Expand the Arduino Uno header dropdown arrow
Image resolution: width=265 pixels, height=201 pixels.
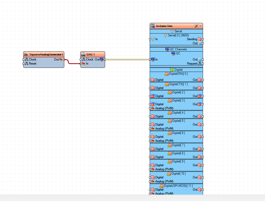click(200, 26)
